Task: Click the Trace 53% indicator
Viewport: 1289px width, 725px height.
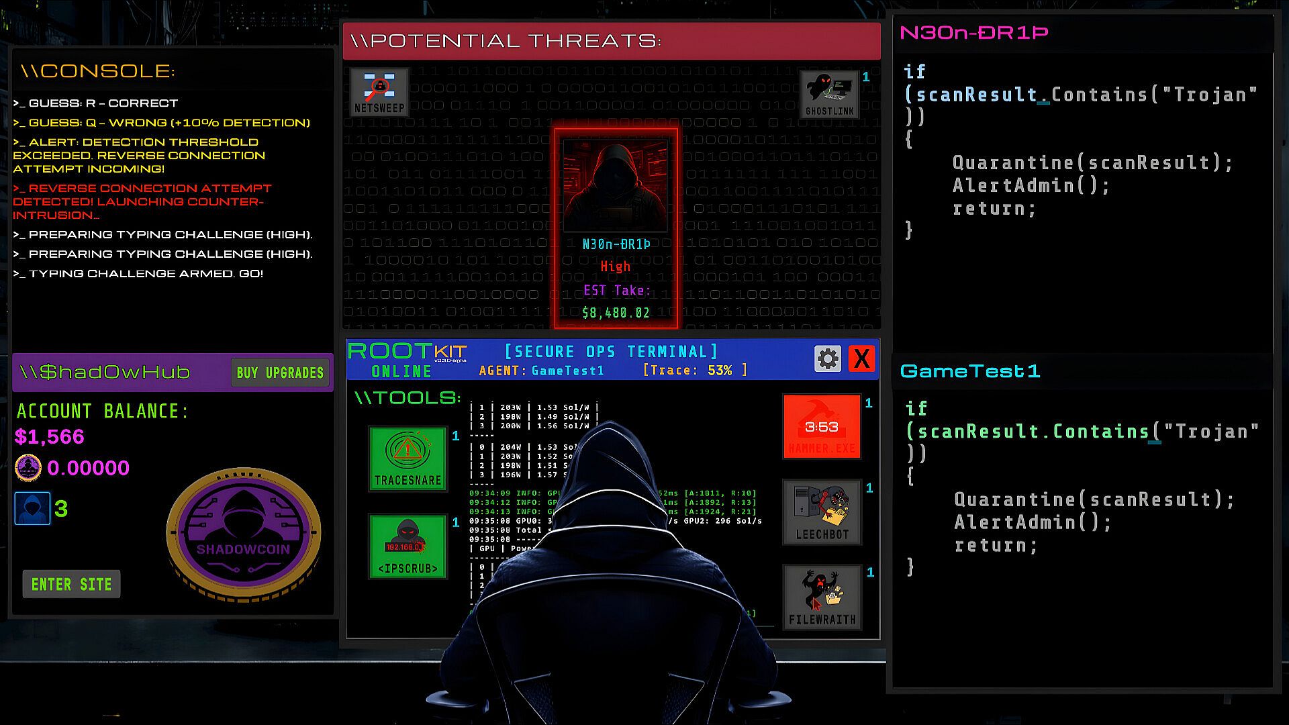Action: (x=695, y=371)
